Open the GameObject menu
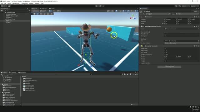200x112 pixels. pos(16,3)
